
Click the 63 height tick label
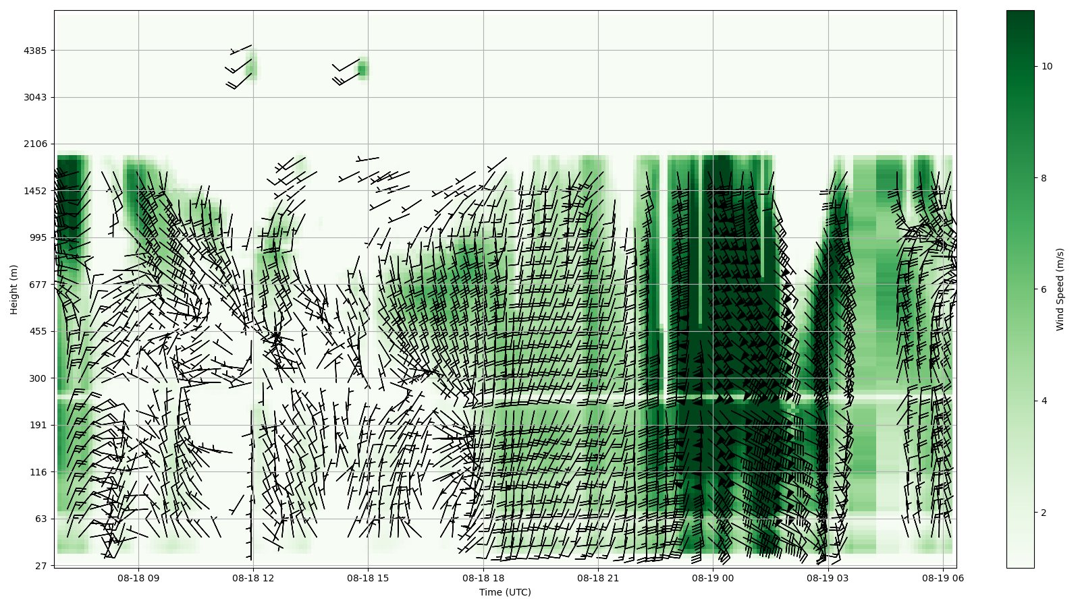click(x=40, y=519)
